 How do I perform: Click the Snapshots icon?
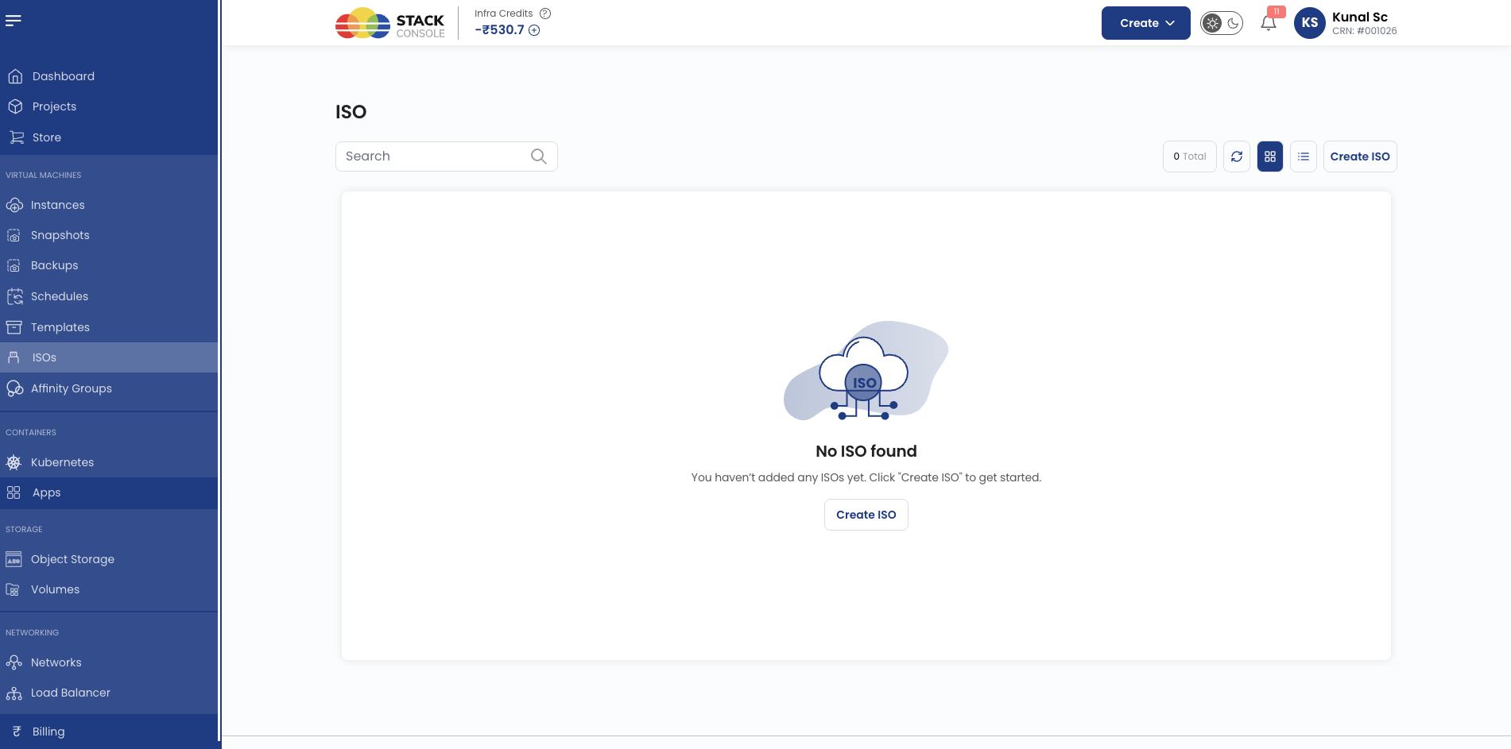coord(14,235)
